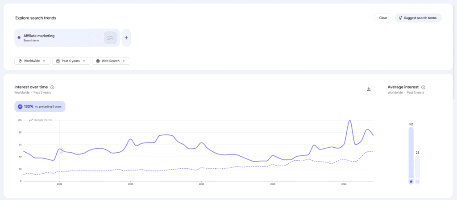The width and height of the screenshot is (457, 200).
Task: Click the chart peak near 100 in 2026
Action: (x=350, y=120)
